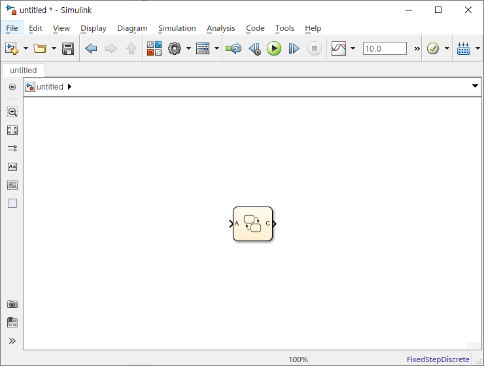The height and width of the screenshot is (366, 484).
Task: Click the Open folder icon
Action: click(x=40, y=48)
